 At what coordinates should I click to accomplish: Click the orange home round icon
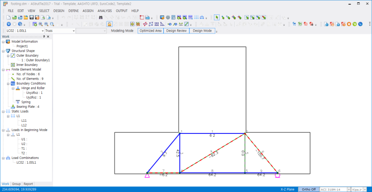pos(349,24)
